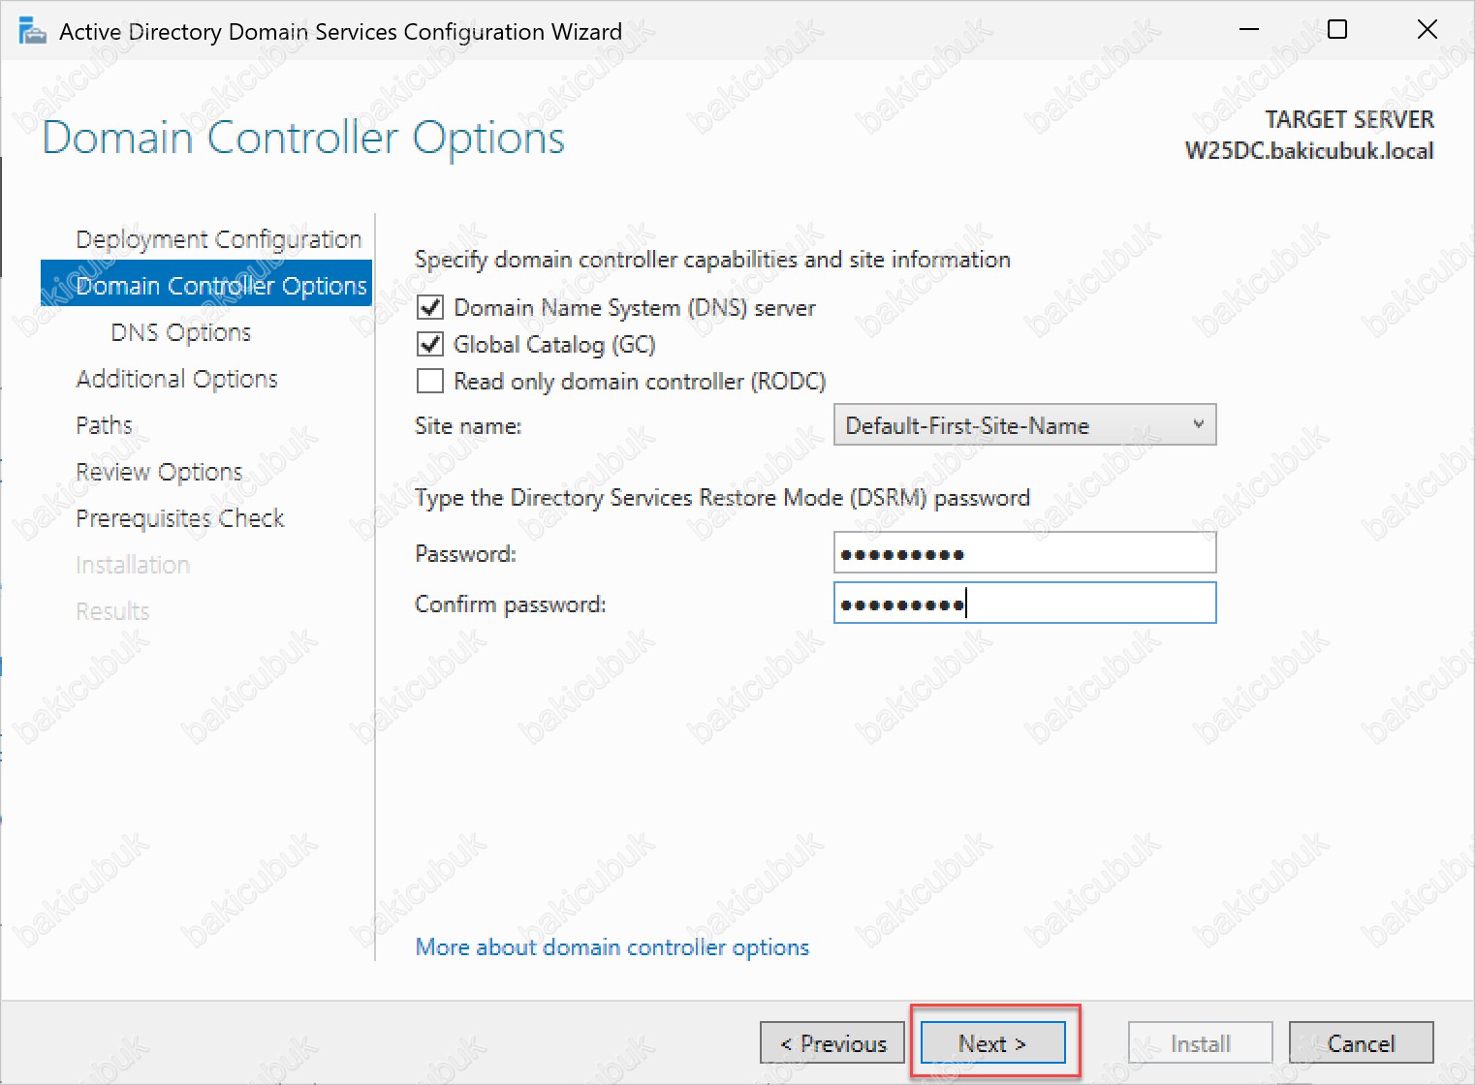The image size is (1475, 1085).
Task: Toggle Global Catalog (GC) checkbox
Action: pos(430,345)
